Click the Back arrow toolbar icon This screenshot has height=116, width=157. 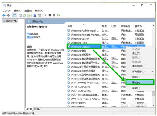pos(4,15)
